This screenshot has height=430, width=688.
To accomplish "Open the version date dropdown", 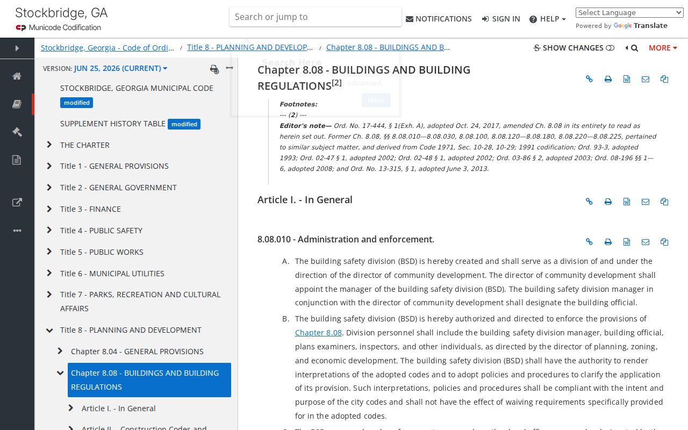I will (120, 68).
